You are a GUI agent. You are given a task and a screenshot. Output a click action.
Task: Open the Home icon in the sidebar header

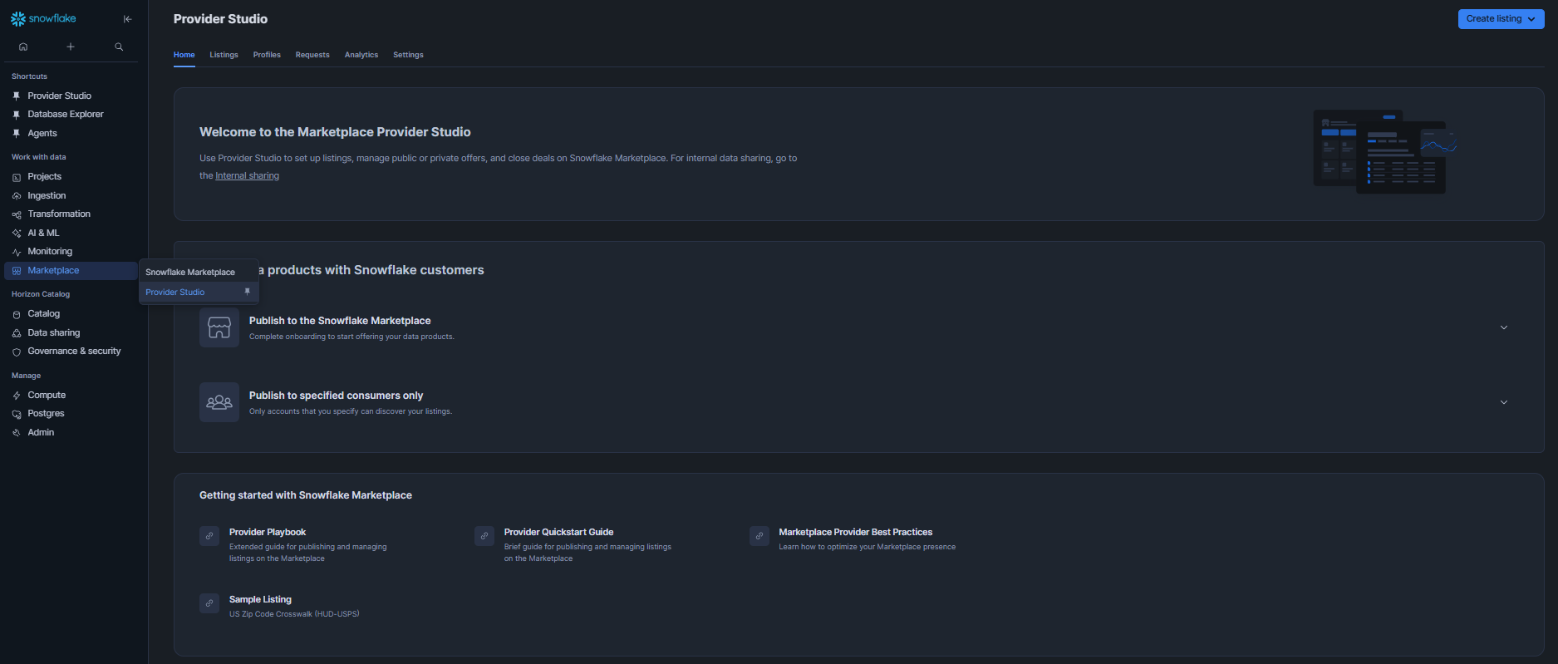pos(23,47)
